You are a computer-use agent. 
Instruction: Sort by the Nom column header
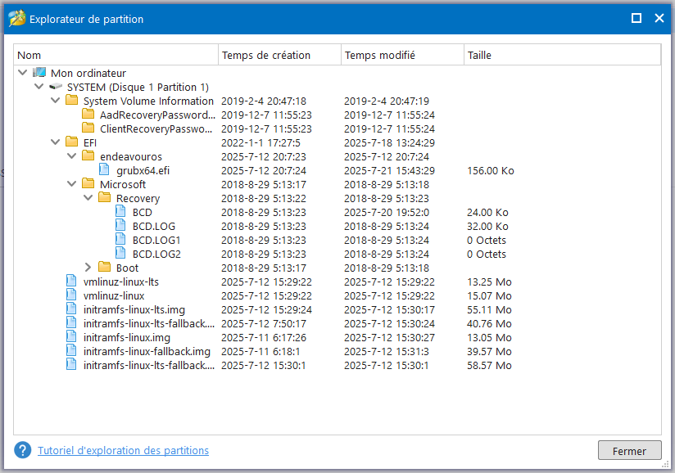tap(116, 55)
